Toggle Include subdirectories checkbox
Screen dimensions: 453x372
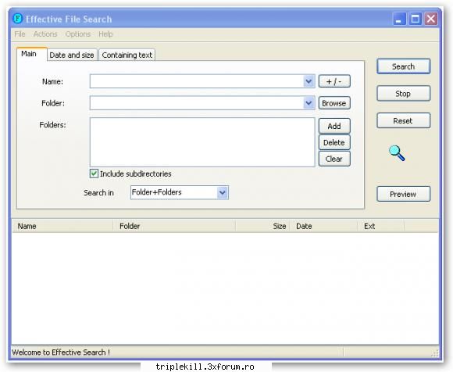pos(94,173)
